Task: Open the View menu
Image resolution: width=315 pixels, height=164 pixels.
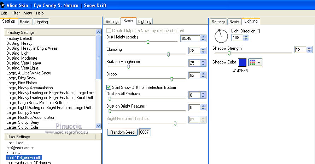Action: point(28,13)
